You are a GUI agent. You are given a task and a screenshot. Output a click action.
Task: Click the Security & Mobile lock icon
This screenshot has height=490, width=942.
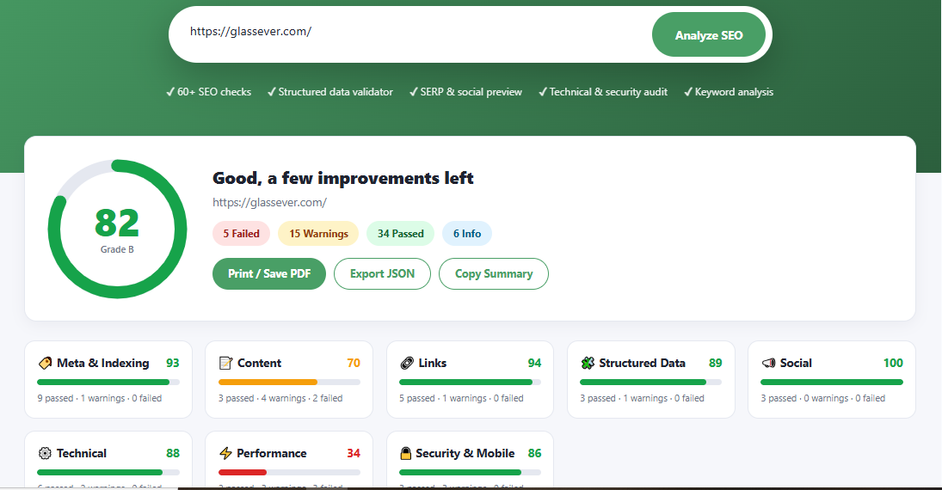coord(406,453)
